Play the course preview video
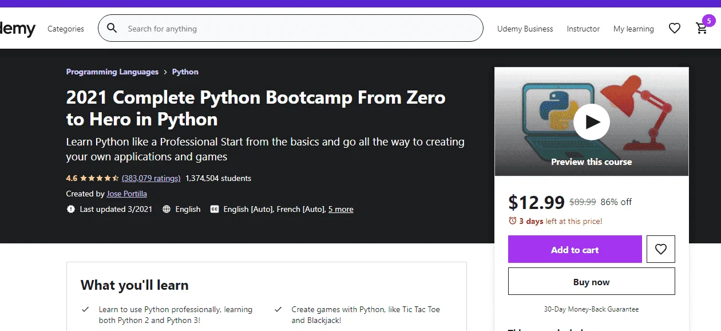 [x=592, y=121]
